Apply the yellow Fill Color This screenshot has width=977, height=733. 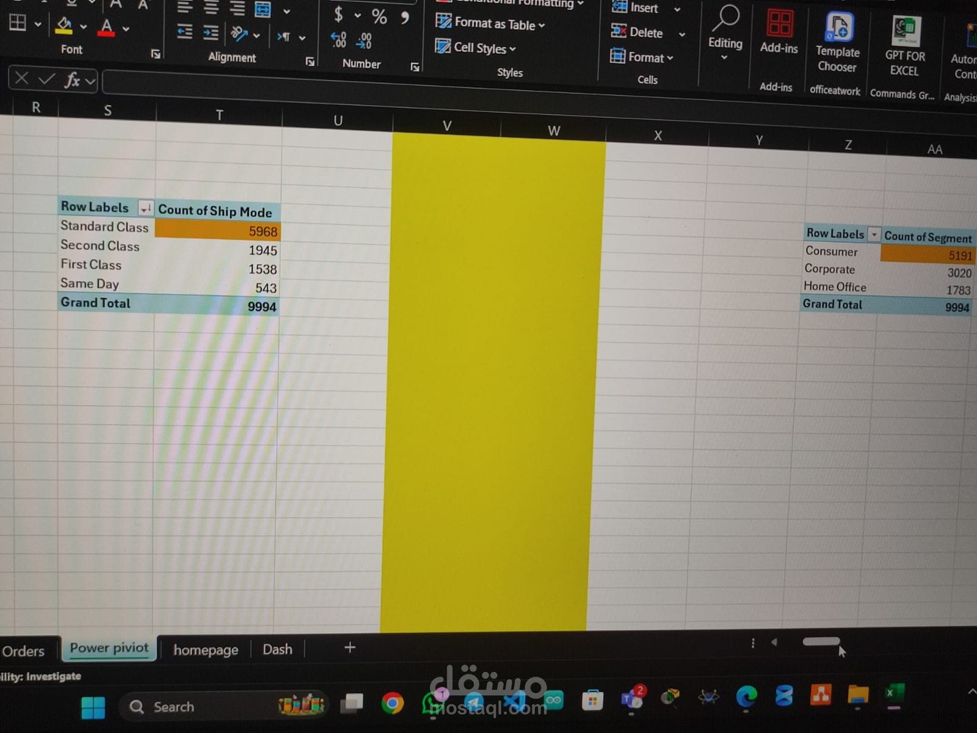click(64, 26)
